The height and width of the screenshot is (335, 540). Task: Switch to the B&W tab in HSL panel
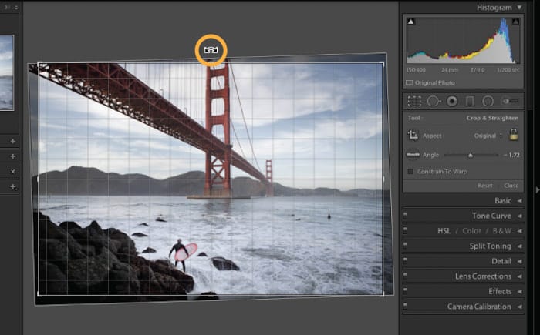501,231
